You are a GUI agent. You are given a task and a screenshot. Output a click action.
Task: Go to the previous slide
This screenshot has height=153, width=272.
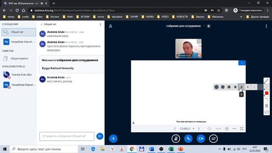(x=175, y=129)
